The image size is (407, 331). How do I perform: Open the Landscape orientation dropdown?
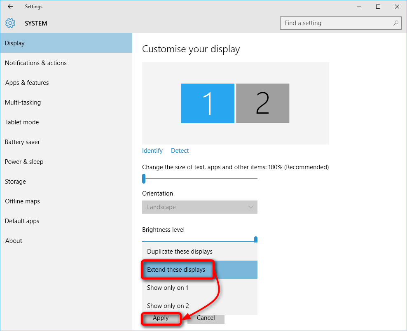coord(199,207)
